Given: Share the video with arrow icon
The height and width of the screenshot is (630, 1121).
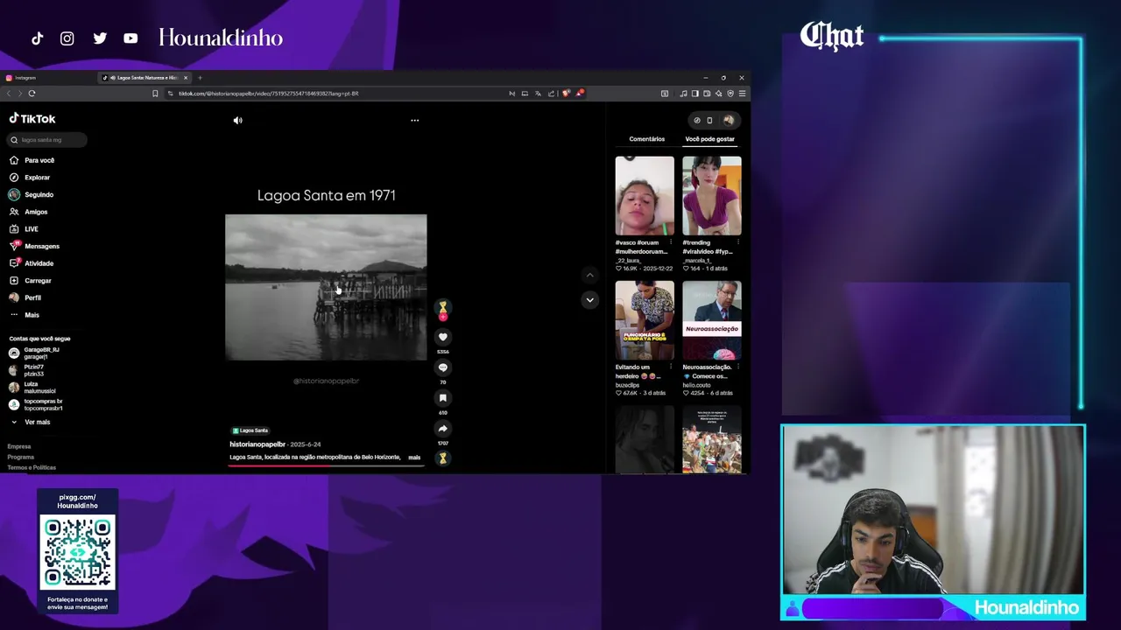Looking at the screenshot, I should pos(442,429).
